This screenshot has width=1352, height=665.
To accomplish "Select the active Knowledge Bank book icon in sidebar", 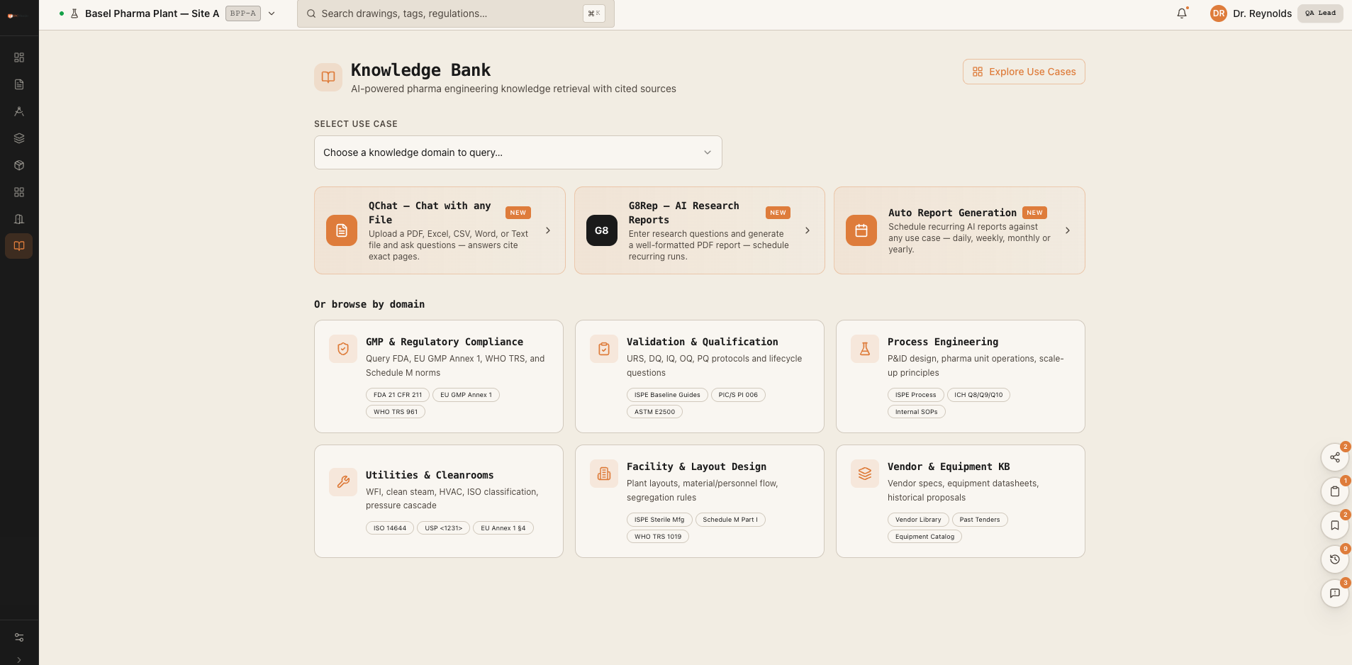I will pyautogui.click(x=19, y=246).
